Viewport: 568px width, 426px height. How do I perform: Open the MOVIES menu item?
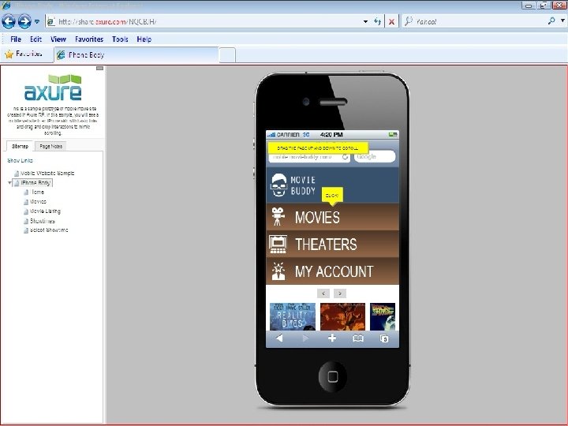pyautogui.click(x=333, y=217)
